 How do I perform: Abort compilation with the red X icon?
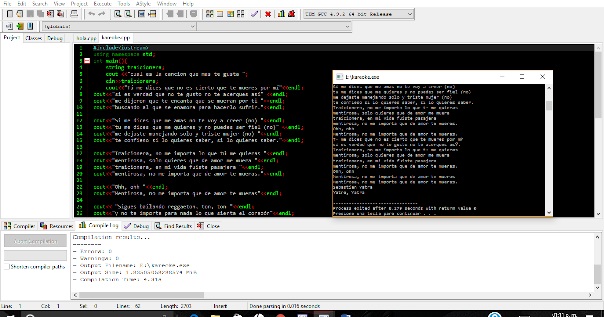point(268,14)
